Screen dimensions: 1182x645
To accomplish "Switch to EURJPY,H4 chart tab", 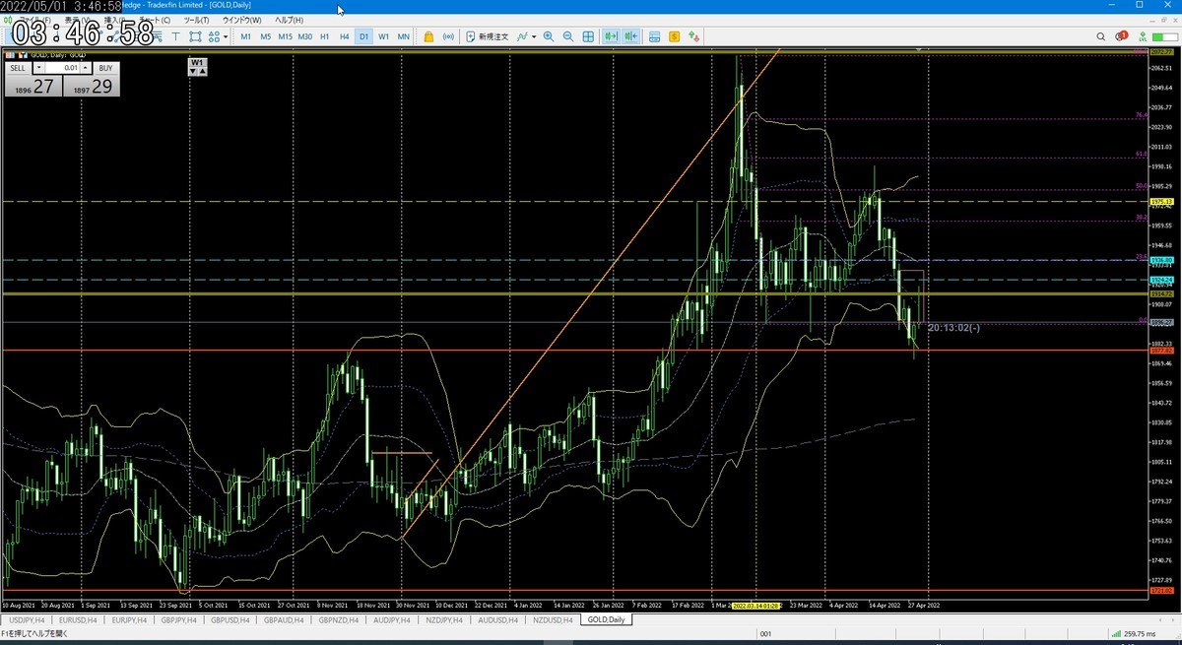I will click(x=130, y=619).
